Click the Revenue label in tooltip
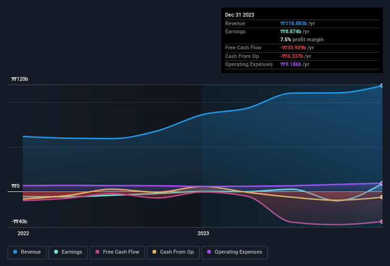The image size is (390, 266). coord(235,23)
